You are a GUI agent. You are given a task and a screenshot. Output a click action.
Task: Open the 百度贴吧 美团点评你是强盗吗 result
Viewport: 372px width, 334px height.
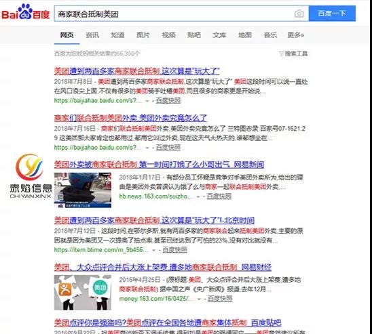click(x=168, y=322)
